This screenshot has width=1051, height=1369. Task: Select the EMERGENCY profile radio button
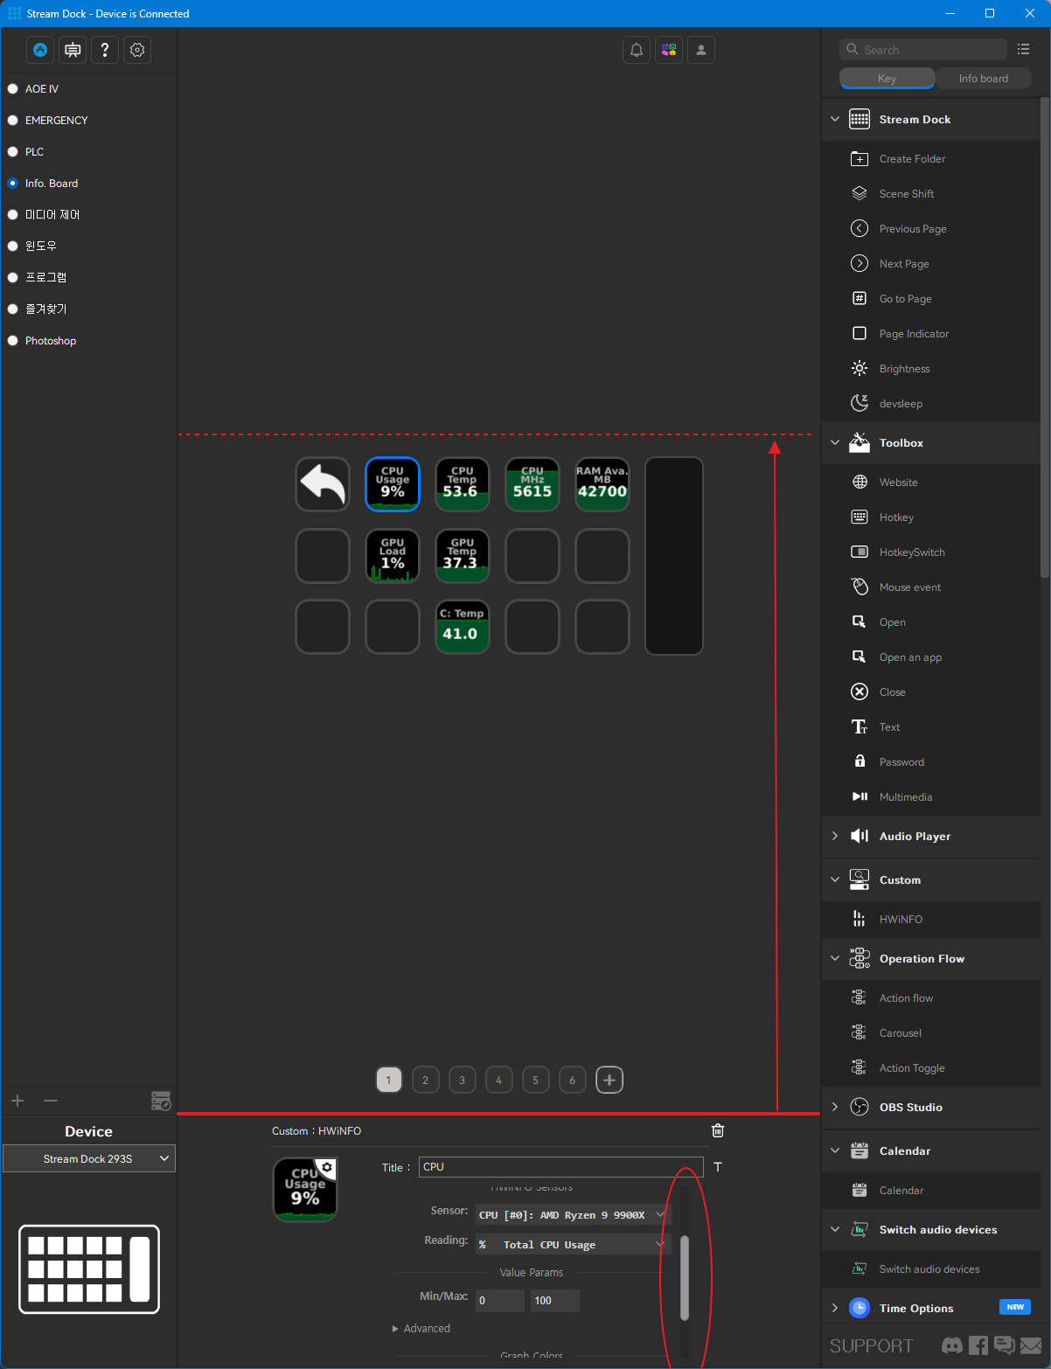(x=13, y=121)
